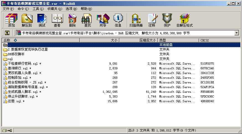Expand the address path dropdown

[236, 33]
